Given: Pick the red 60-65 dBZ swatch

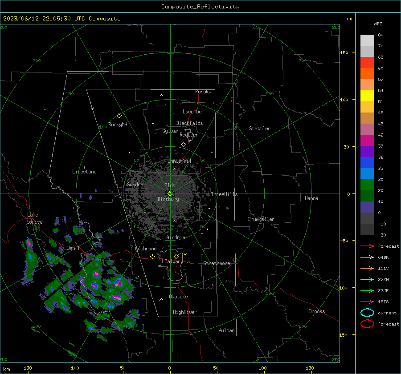Looking at the screenshot, I should 367,63.
